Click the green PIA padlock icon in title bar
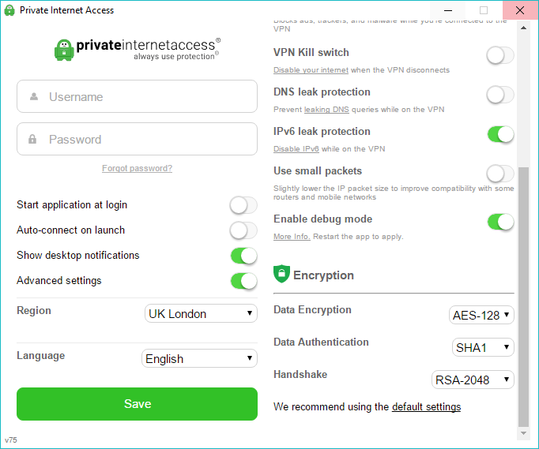This screenshot has height=449, width=539. pyautogui.click(x=9, y=10)
